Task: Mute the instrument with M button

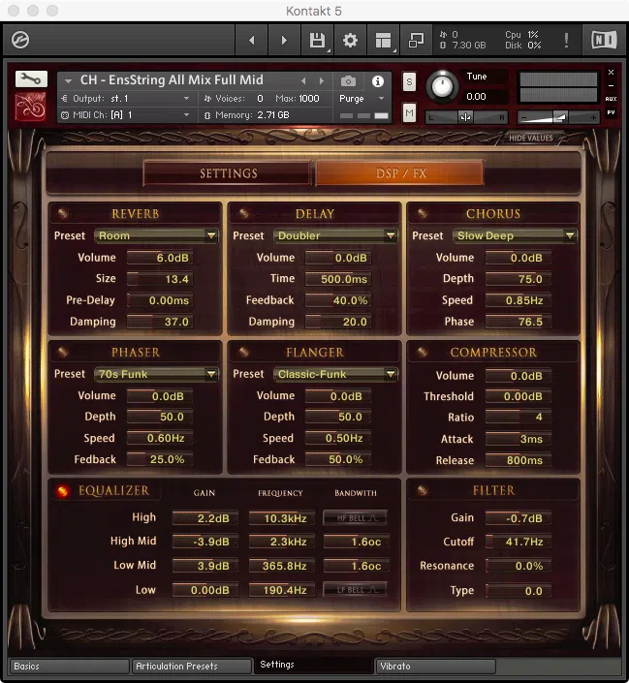Action: [x=409, y=114]
